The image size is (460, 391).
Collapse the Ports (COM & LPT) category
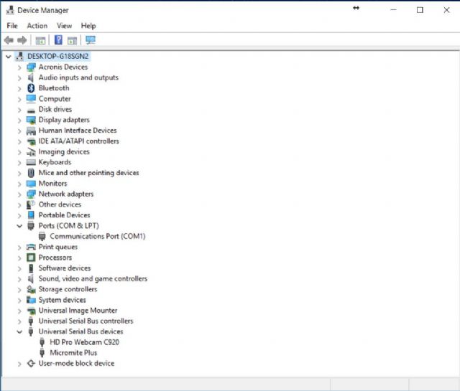click(19, 225)
